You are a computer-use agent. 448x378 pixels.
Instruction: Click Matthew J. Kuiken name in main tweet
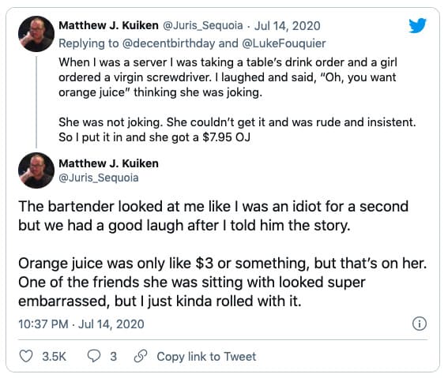pos(108,163)
